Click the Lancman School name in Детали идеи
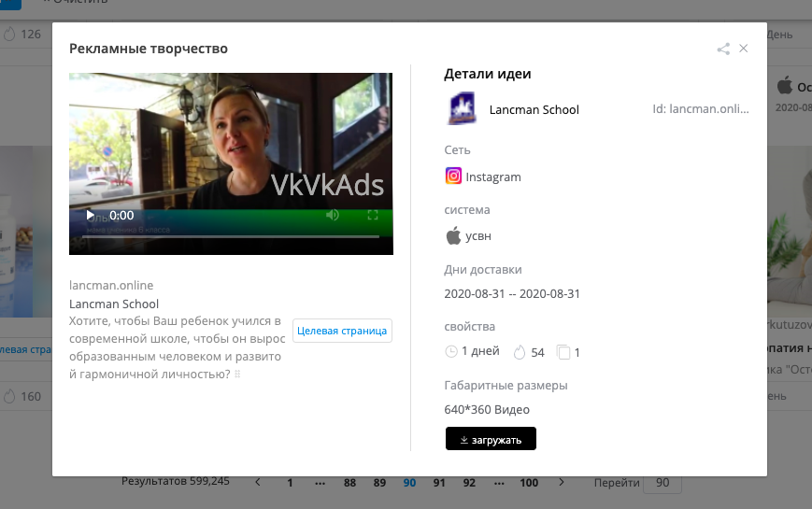 [x=534, y=110]
